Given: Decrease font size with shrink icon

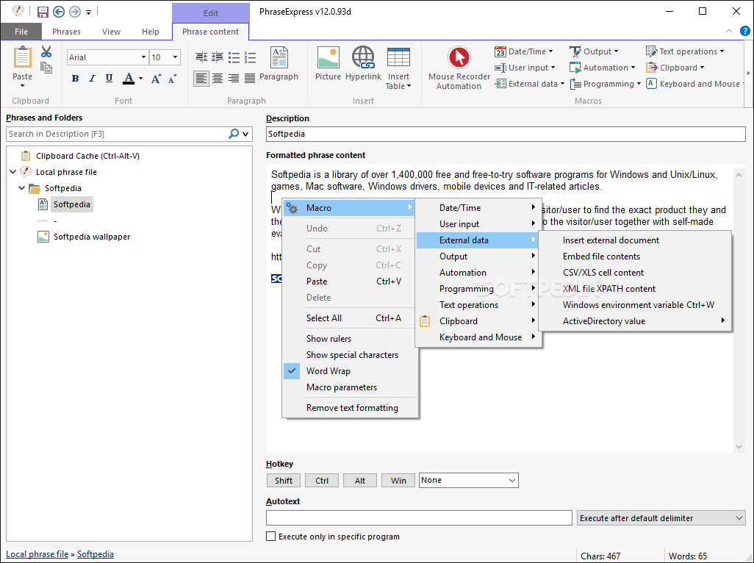Looking at the screenshot, I should click(173, 79).
